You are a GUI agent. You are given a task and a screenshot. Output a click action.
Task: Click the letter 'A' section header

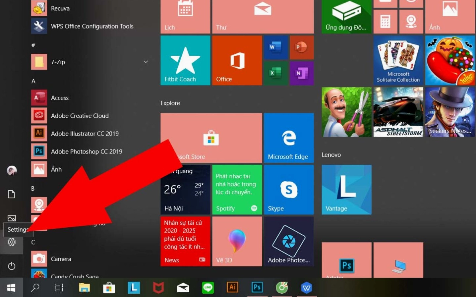33,81
